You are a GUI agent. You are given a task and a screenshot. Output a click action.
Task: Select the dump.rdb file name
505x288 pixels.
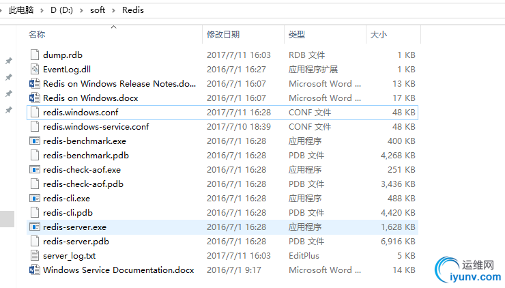click(x=63, y=55)
